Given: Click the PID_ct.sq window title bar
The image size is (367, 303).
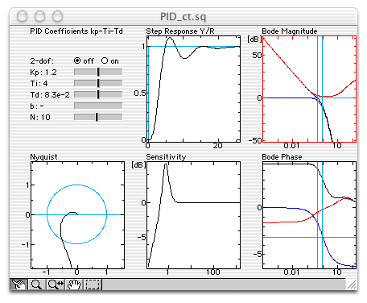Looking at the screenshot, I should pos(183,16).
